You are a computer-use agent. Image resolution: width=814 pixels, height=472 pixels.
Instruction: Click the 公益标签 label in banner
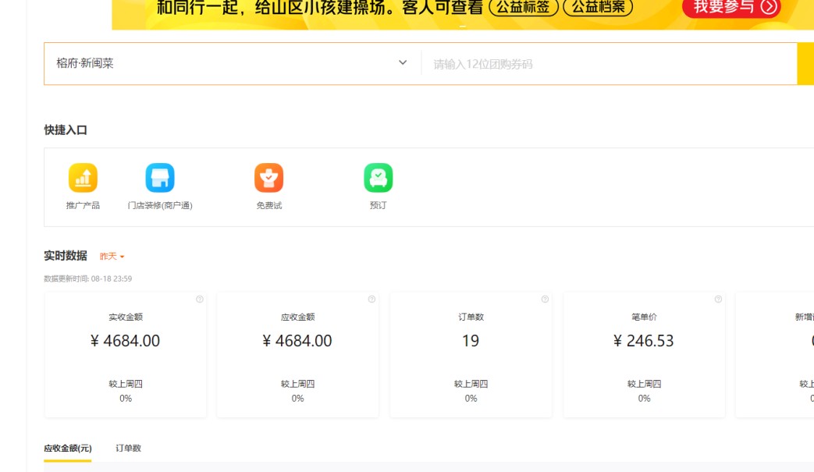coord(522,8)
